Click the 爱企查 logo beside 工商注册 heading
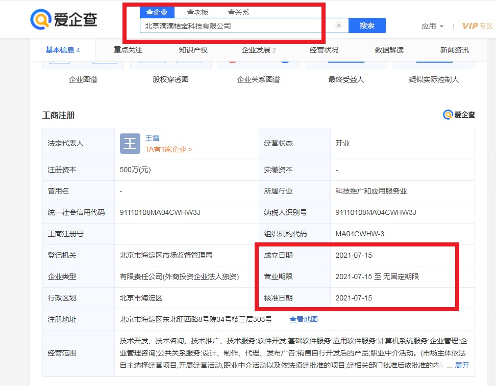The height and width of the screenshot is (386, 496). tap(459, 115)
